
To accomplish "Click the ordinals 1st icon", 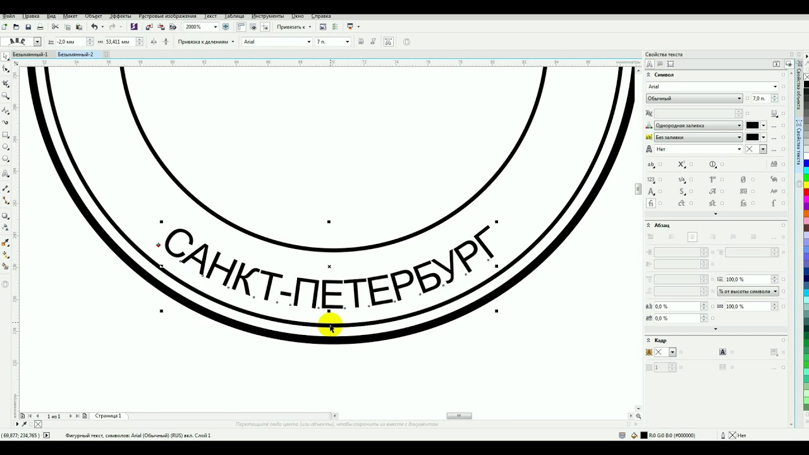I will [x=712, y=180].
